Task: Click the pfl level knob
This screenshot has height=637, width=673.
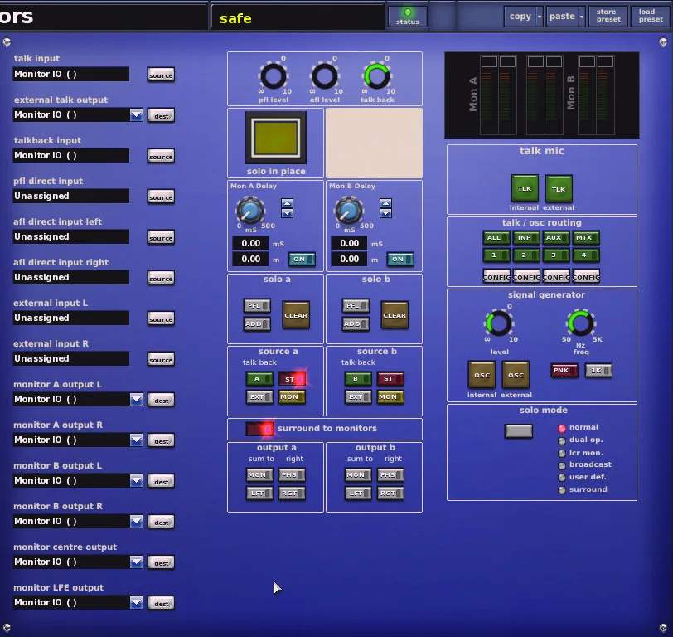Action: [274, 76]
